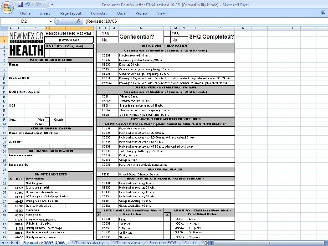The height and width of the screenshot is (246, 328).
Task: Open the View ribbon tab
Action: (161, 13)
